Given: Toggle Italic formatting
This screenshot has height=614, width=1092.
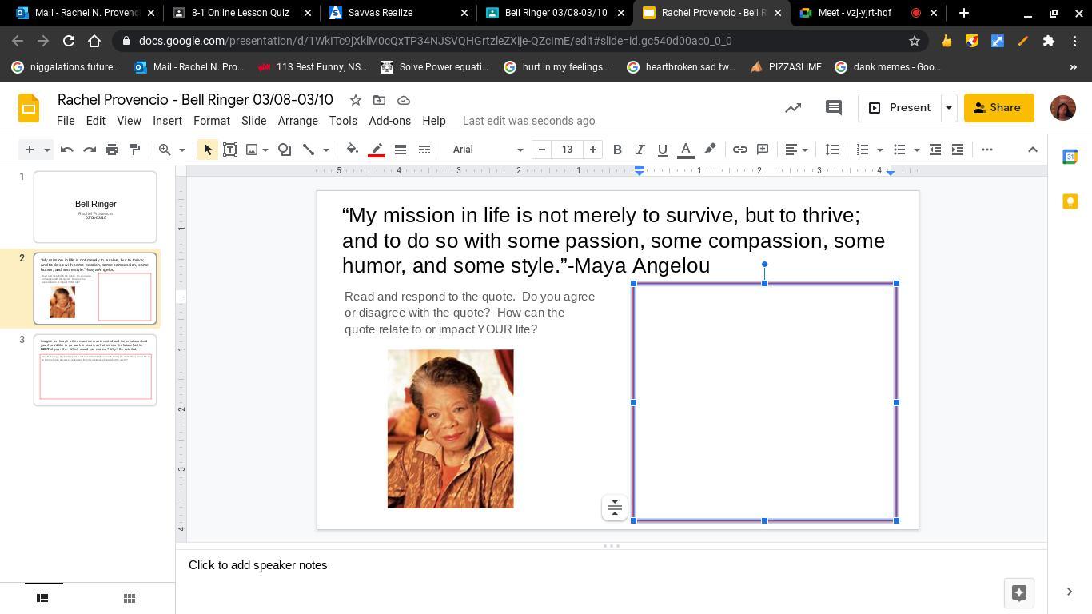Looking at the screenshot, I should click(x=640, y=150).
